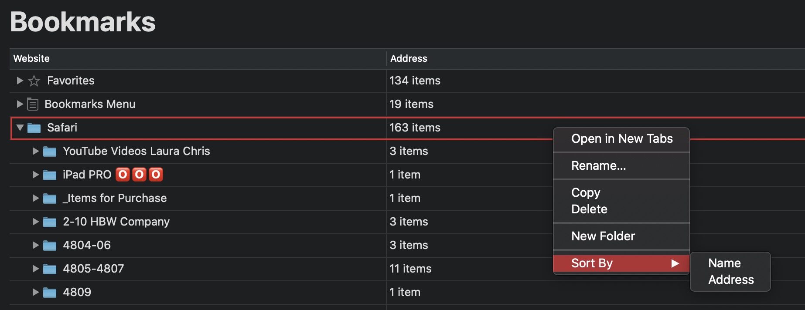Click the _Items for Purchase folder icon
805x310 pixels.
pos(50,199)
